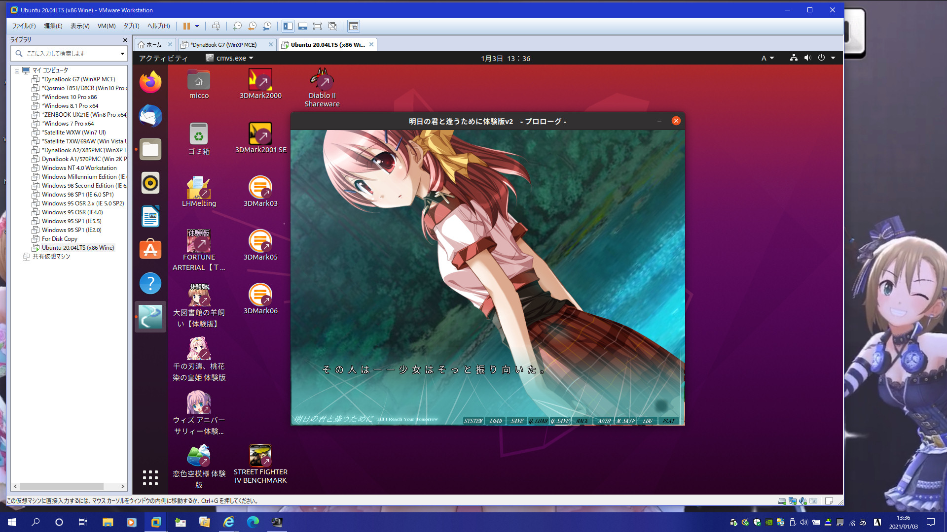Click the Ubuntu top bar network icon
Viewport: 947px width, 532px height.
(x=794, y=58)
